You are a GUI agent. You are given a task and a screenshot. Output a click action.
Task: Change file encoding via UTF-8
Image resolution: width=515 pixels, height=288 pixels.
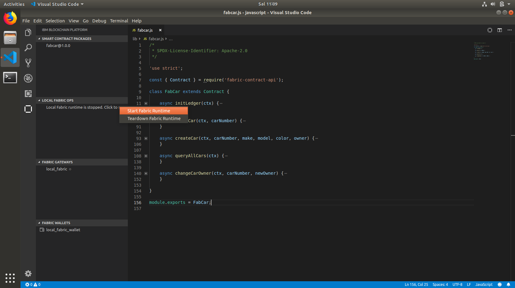(x=457, y=285)
